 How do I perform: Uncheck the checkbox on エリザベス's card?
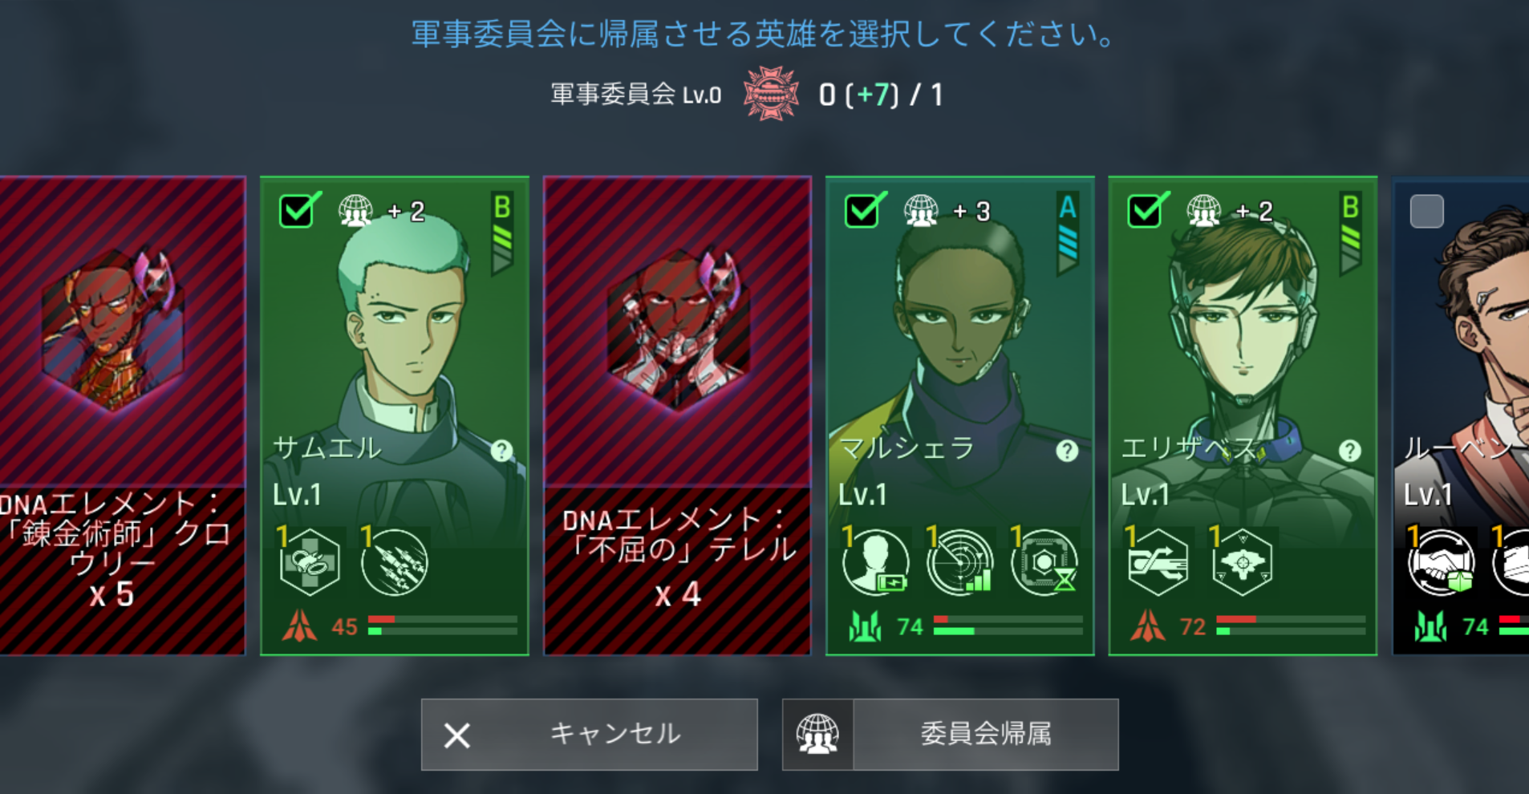click(x=1145, y=212)
